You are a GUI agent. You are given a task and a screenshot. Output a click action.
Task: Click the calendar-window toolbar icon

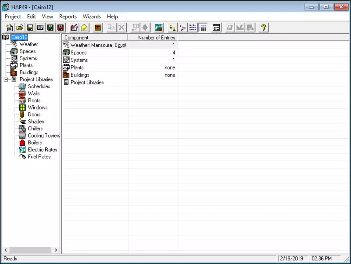[217, 27]
